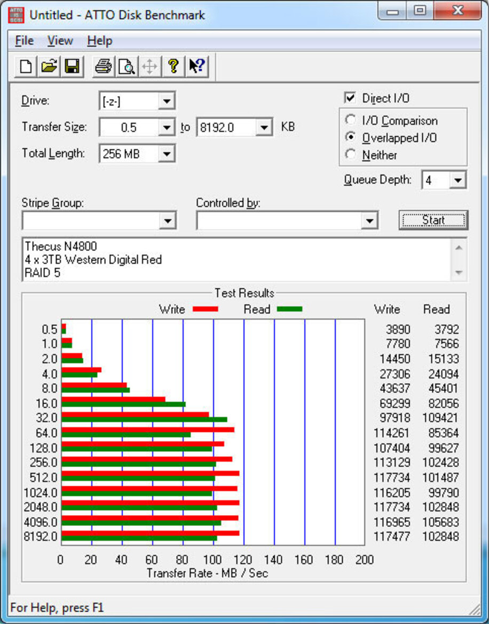Click the Print Preview toolbar icon

pos(127,66)
